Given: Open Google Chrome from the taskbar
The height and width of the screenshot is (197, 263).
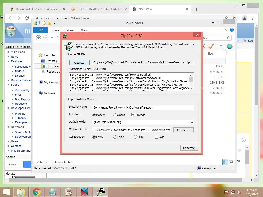Looking at the screenshot, I should [36, 192].
